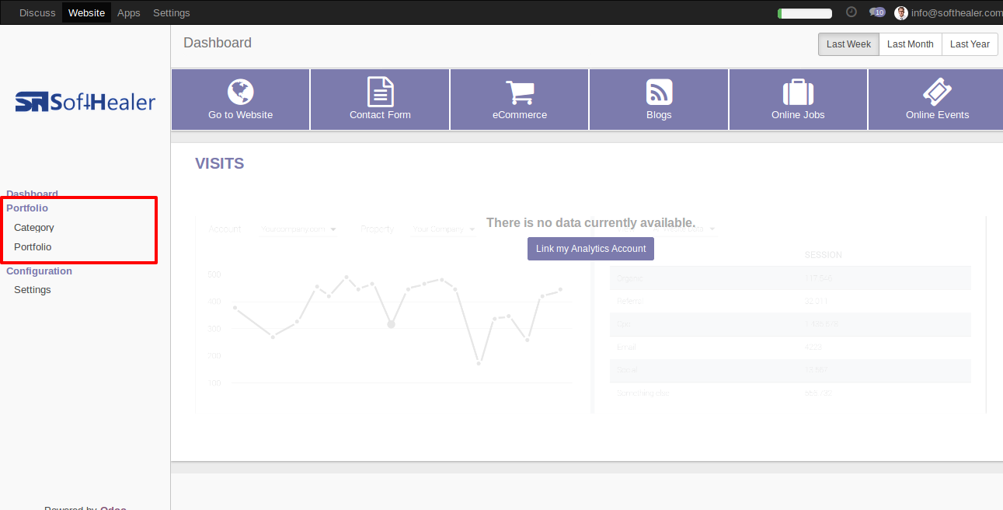Click Link my Analytics Account button
The width and height of the screenshot is (1003, 510).
point(590,249)
